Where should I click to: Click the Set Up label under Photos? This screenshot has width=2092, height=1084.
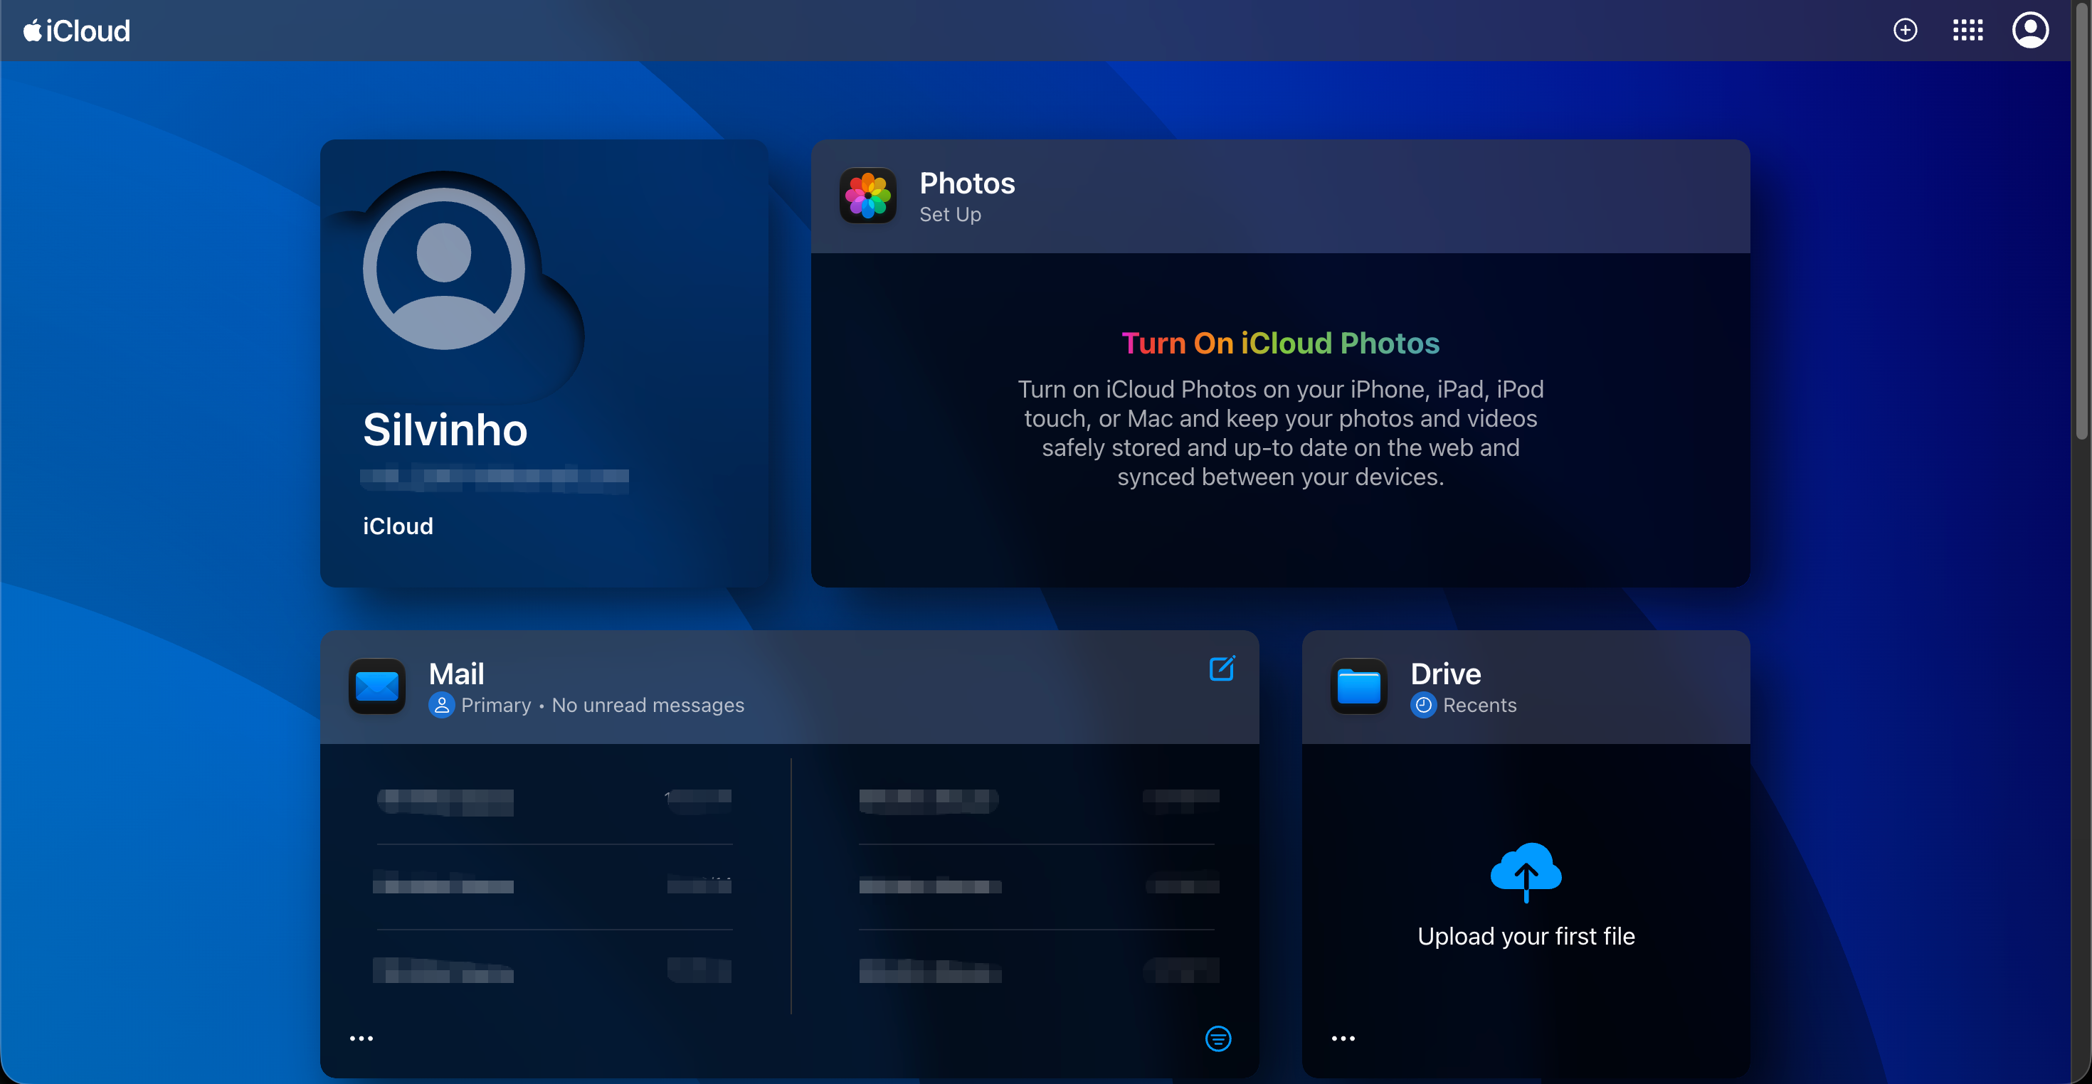pyautogui.click(x=950, y=214)
